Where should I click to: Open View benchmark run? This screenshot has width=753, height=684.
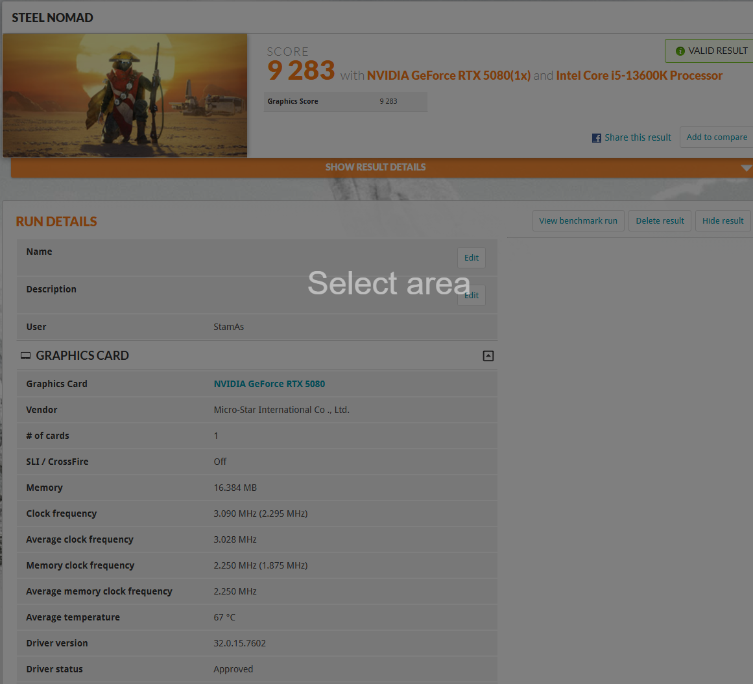pyautogui.click(x=578, y=221)
